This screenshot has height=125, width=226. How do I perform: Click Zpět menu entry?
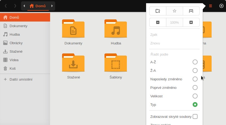tap(174, 35)
